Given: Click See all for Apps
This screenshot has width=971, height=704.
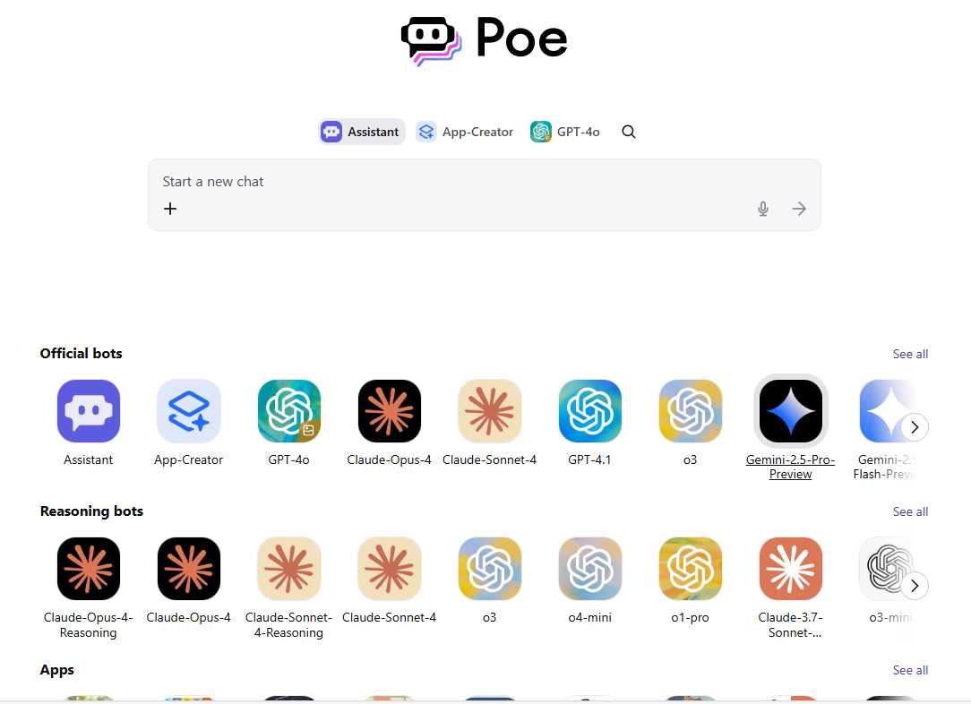Looking at the screenshot, I should [x=910, y=670].
